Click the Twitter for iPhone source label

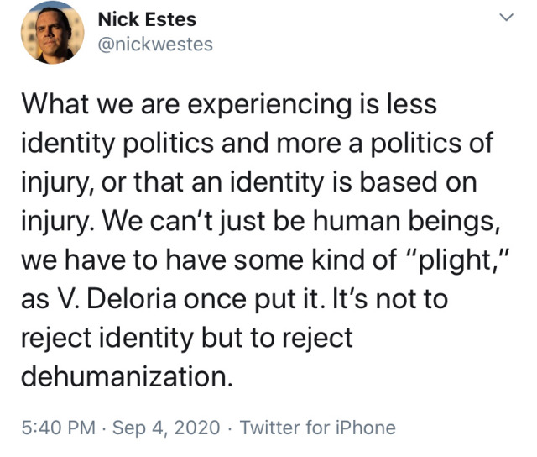coord(317,428)
